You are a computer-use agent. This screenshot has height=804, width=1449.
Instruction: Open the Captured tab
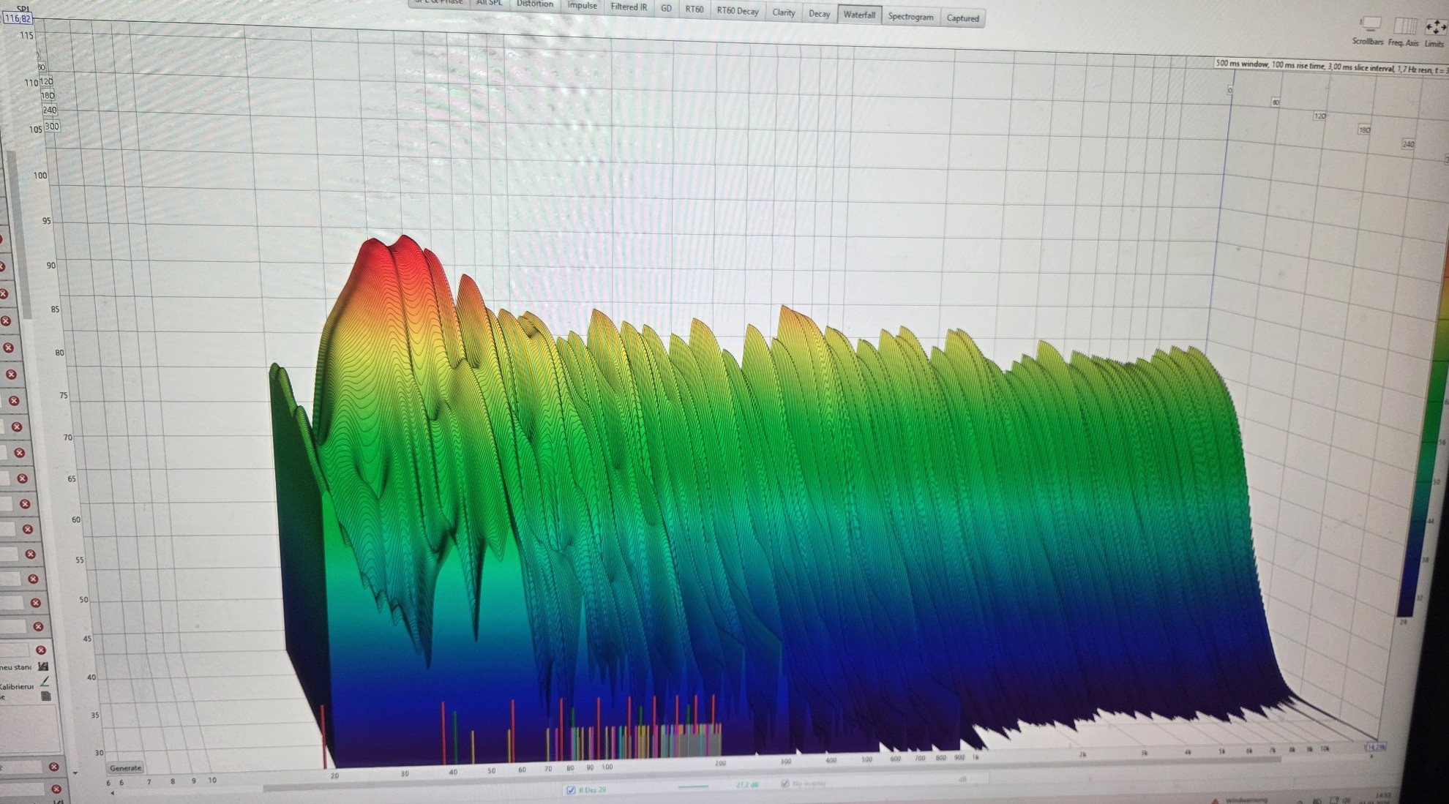(962, 18)
